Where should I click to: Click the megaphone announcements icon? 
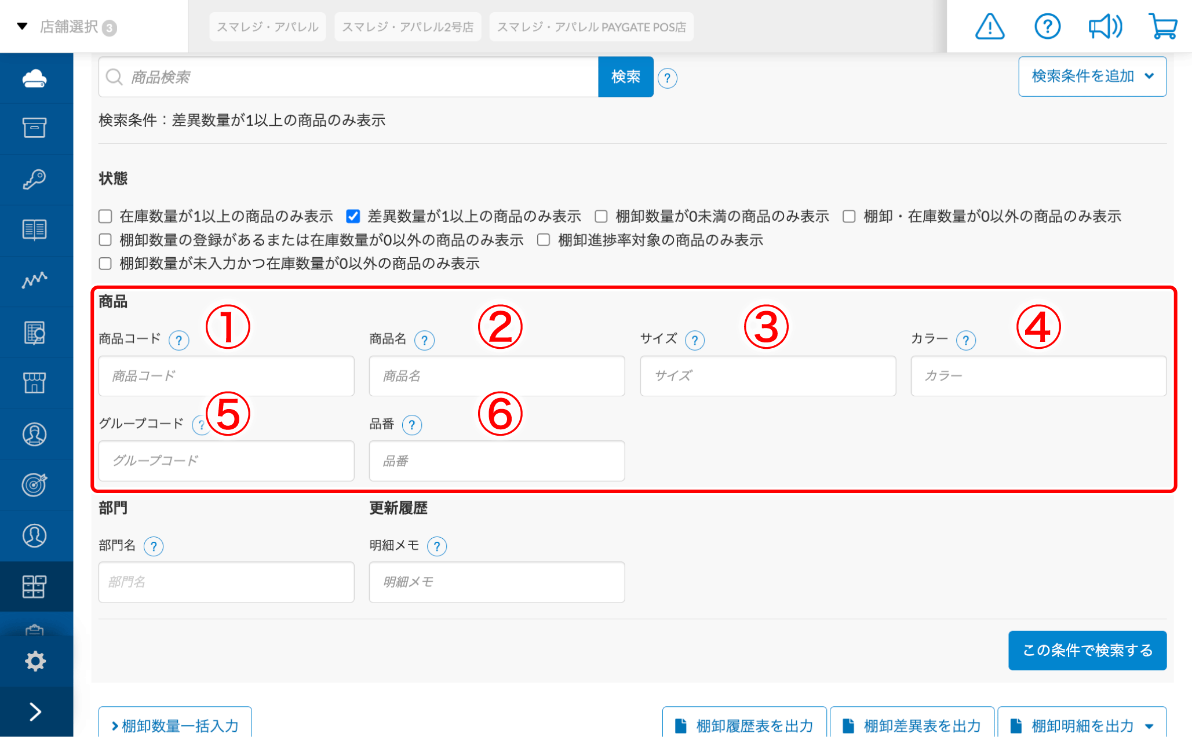click(x=1104, y=27)
